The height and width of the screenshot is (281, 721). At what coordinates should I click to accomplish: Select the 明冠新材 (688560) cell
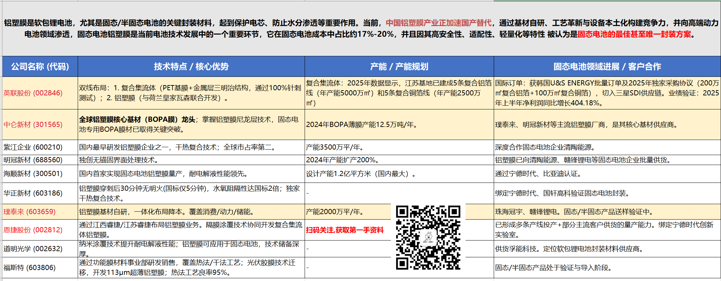point(33,160)
